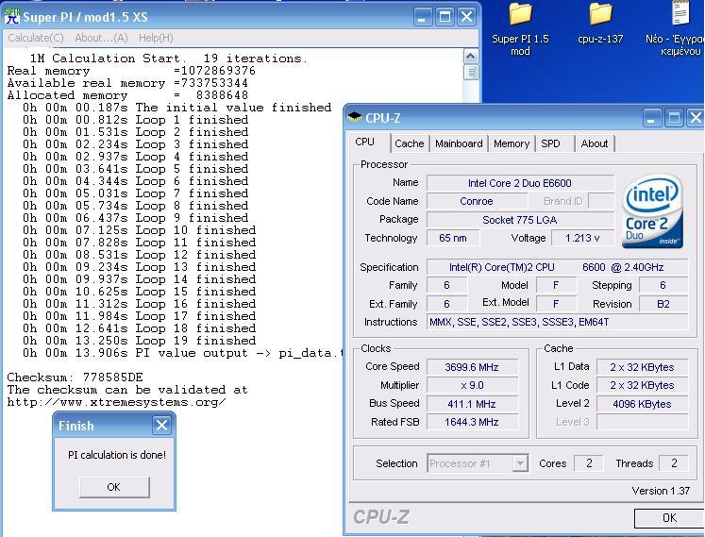Screen dimensions: 705x537
Task: Click the Voltage value 1.213 v
Action: 582,238
